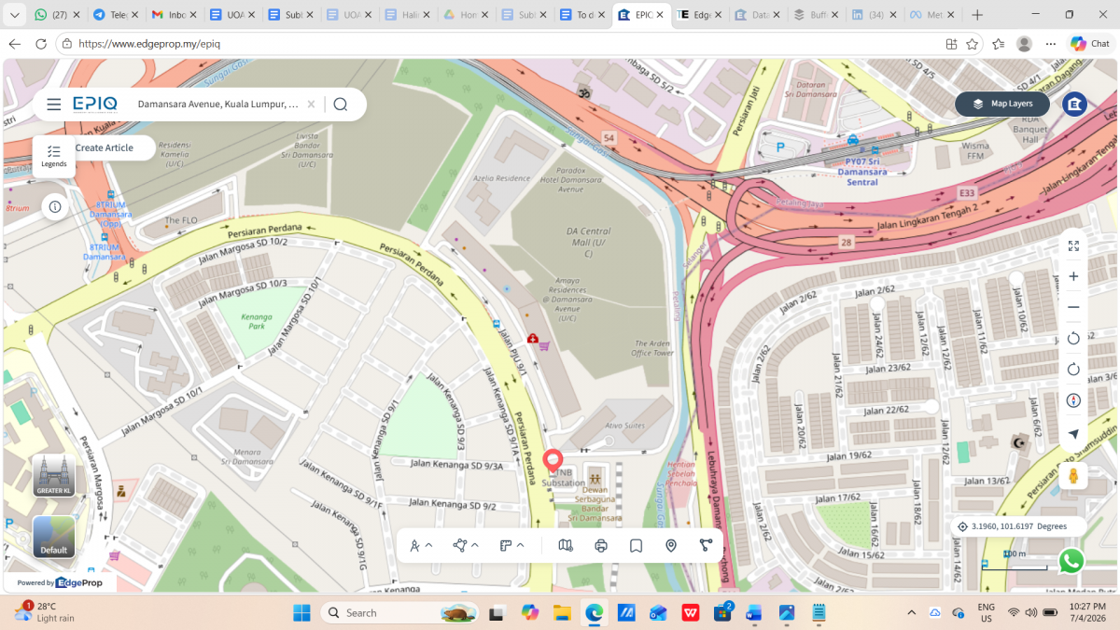Viewport: 1120px width, 630px height.
Task: Click the search magnifier icon
Action: pyautogui.click(x=341, y=105)
